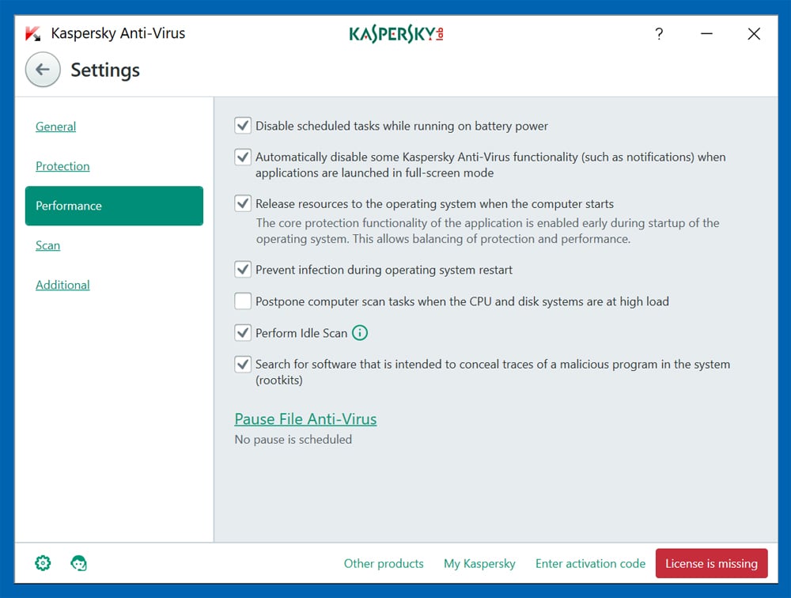The height and width of the screenshot is (598, 791).
Task: Switch to the Protection settings section
Action: [x=62, y=166]
